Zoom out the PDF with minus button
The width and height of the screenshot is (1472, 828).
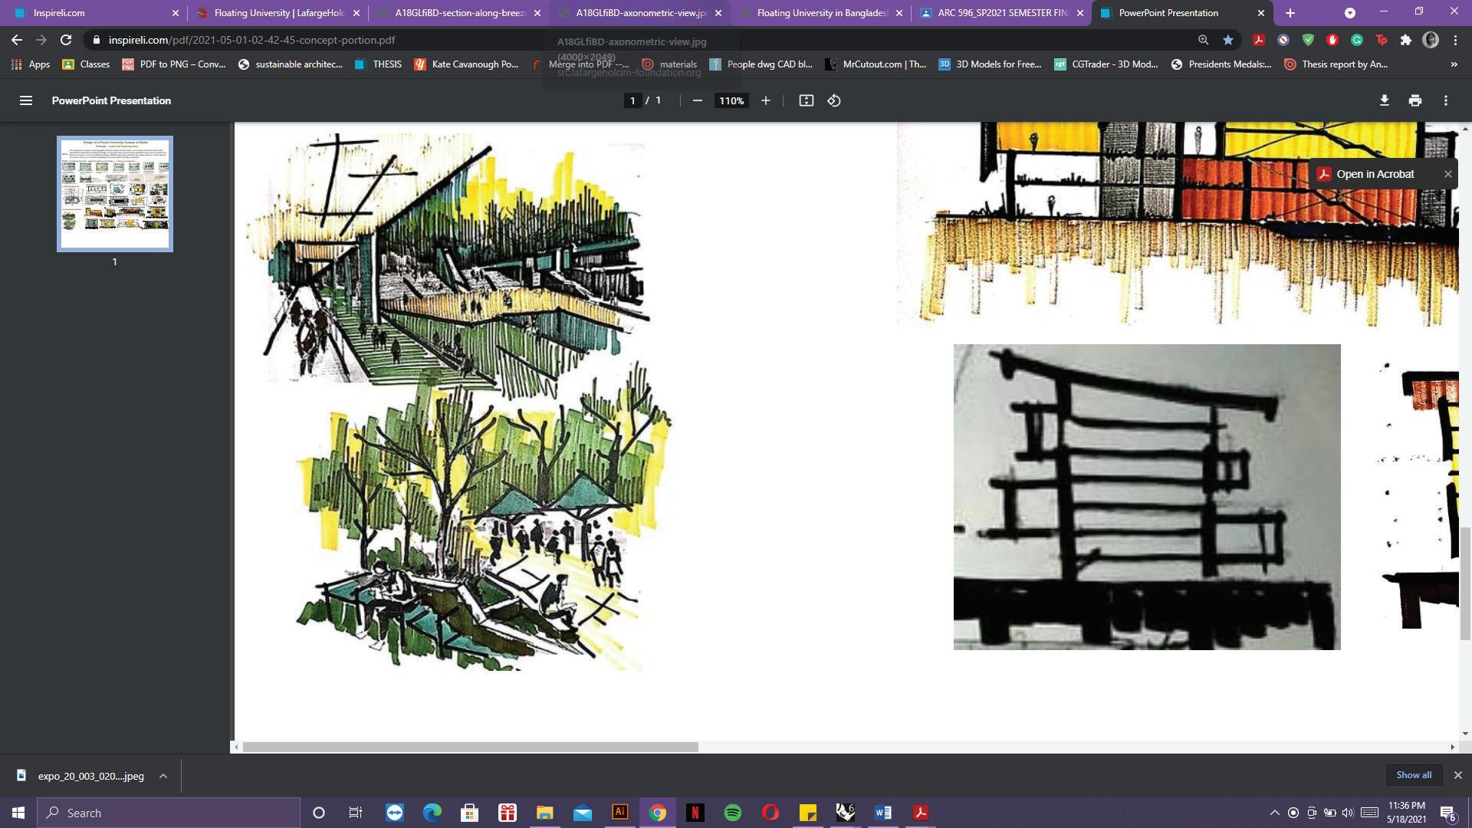click(697, 100)
